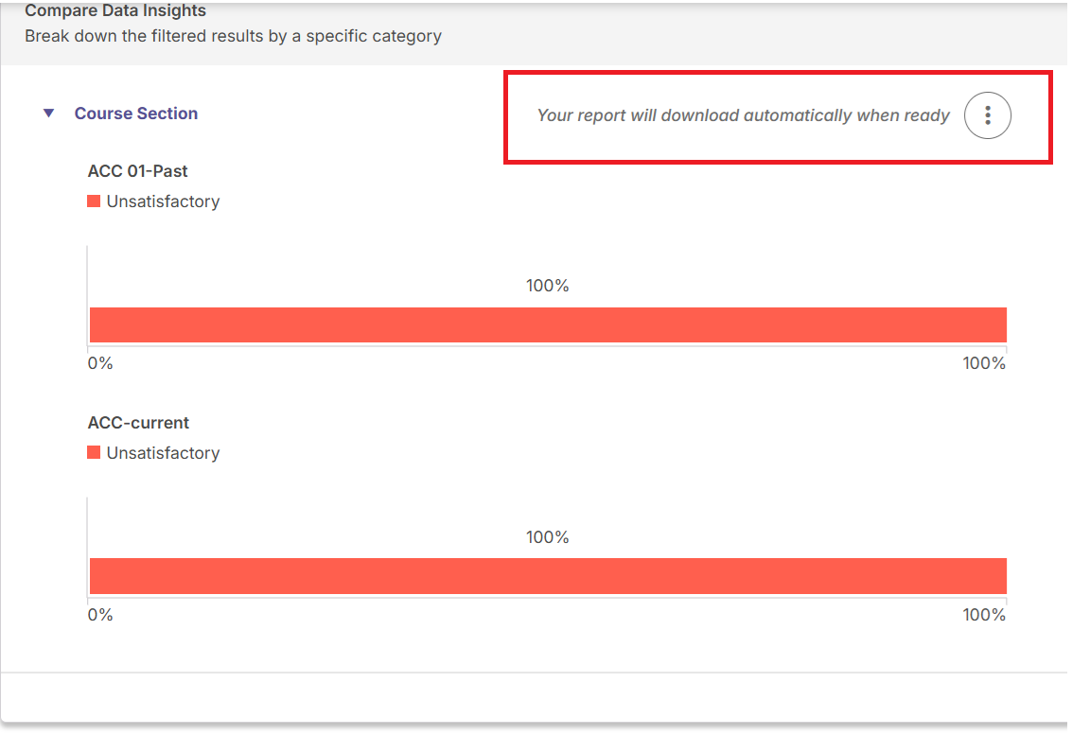This screenshot has height=735, width=1090.
Task: Click the report download status message
Action: click(x=743, y=115)
